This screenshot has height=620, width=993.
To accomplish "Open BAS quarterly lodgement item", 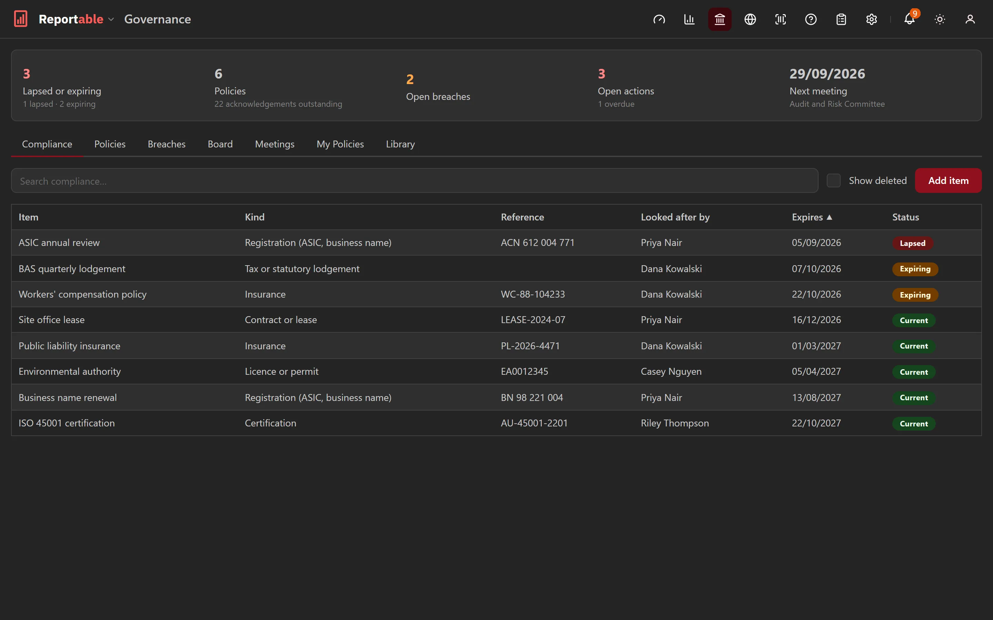I will click(x=496, y=268).
